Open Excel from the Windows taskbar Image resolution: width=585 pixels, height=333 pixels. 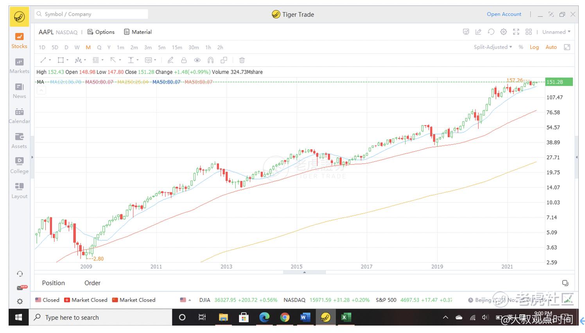click(x=345, y=317)
